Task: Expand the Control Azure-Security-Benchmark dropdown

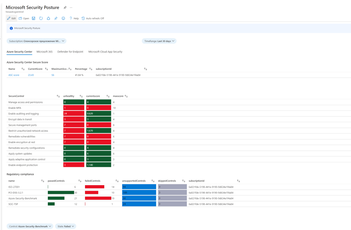Action: [30, 226]
